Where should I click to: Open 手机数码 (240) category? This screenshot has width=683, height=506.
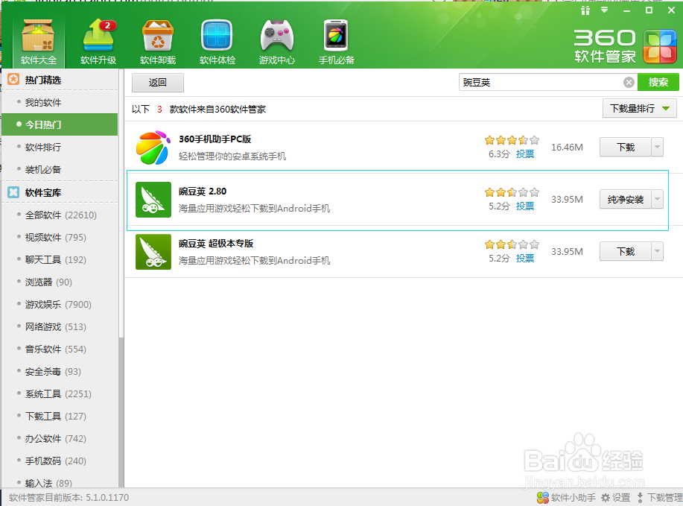coord(60,461)
